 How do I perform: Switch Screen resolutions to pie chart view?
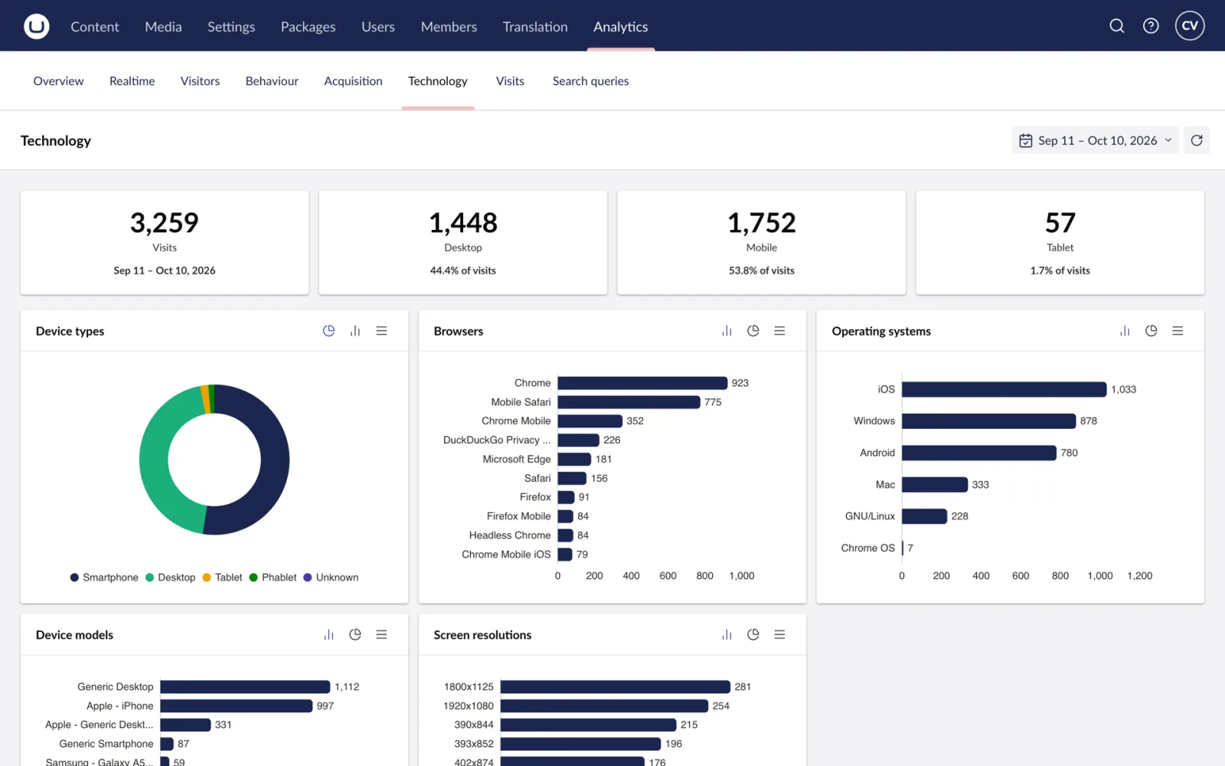point(753,635)
